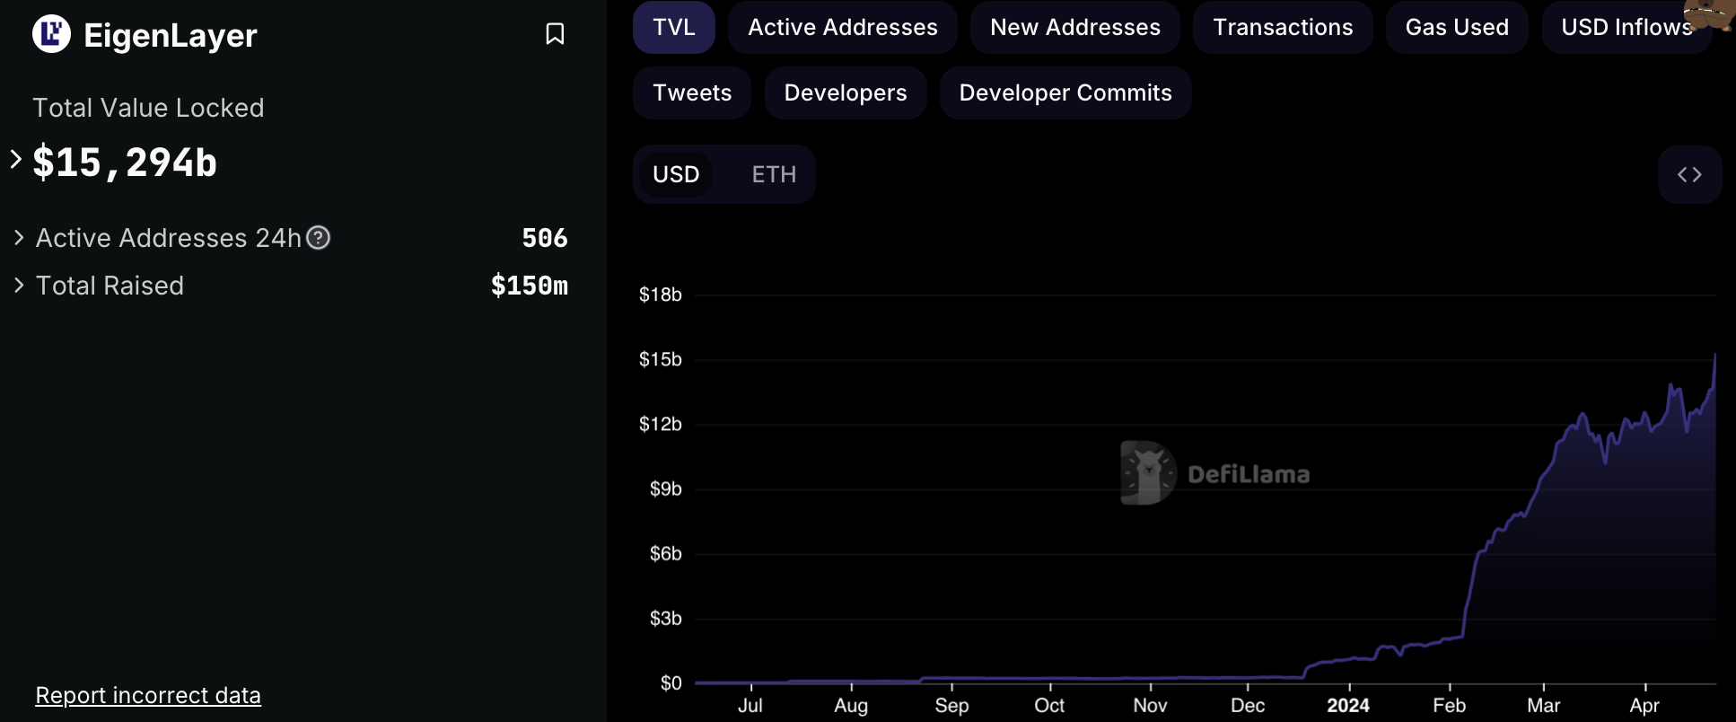Enable the Tweets chart metric
The height and width of the screenshot is (722, 1736).
click(691, 93)
